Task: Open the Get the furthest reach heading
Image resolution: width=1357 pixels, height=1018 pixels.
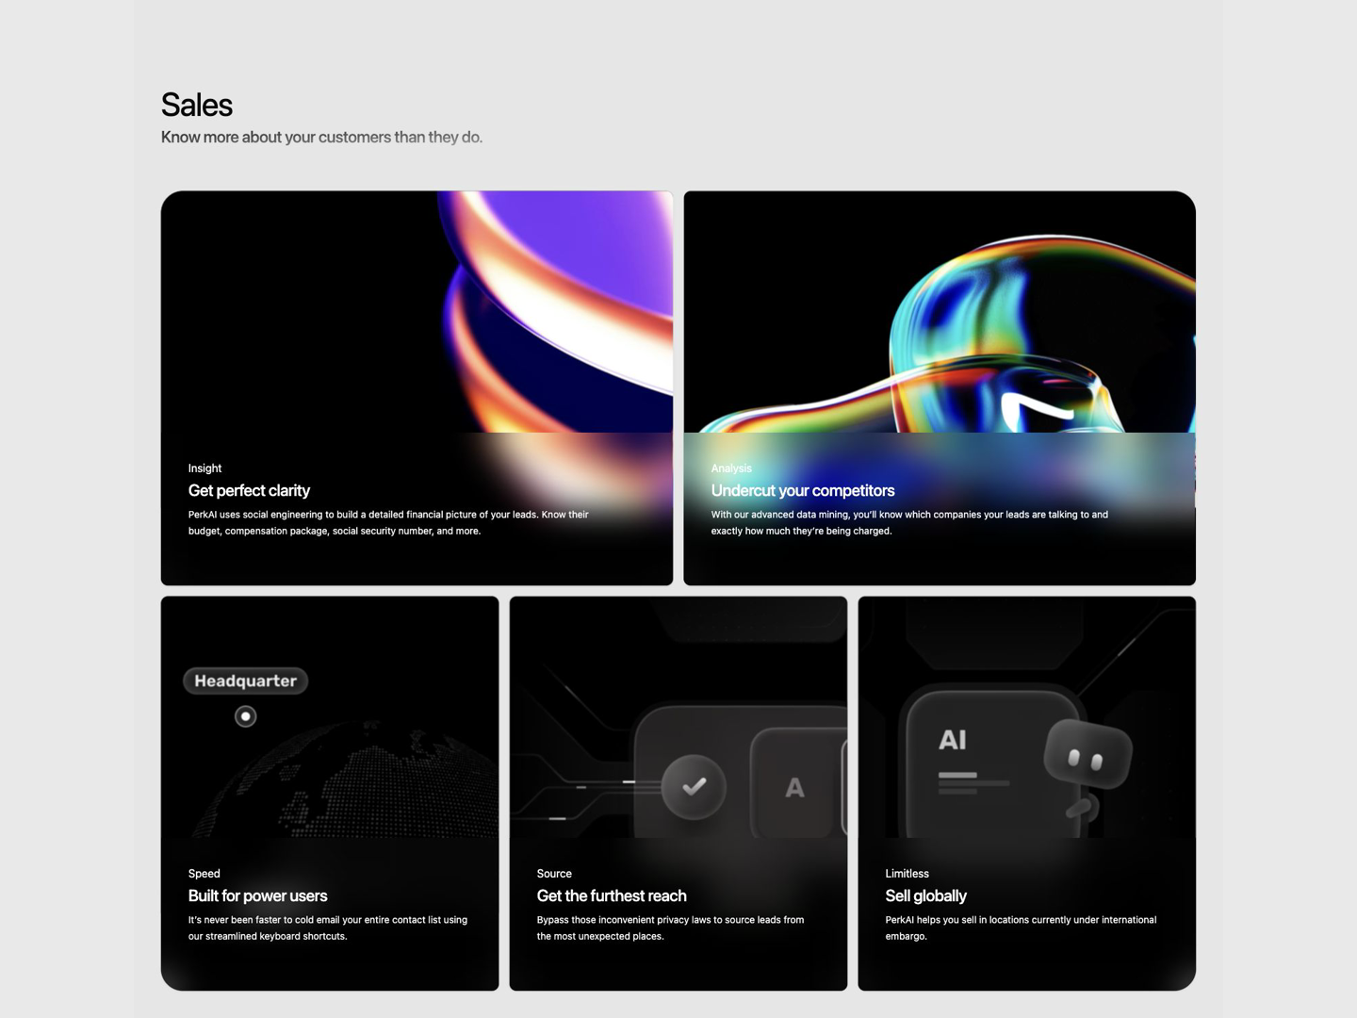Action: (x=612, y=895)
